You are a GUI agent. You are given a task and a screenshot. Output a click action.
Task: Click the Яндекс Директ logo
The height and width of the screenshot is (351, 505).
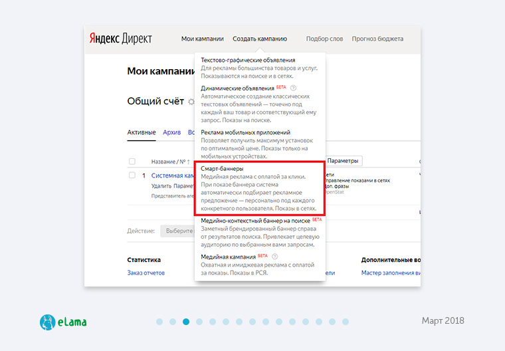point(120,39)
